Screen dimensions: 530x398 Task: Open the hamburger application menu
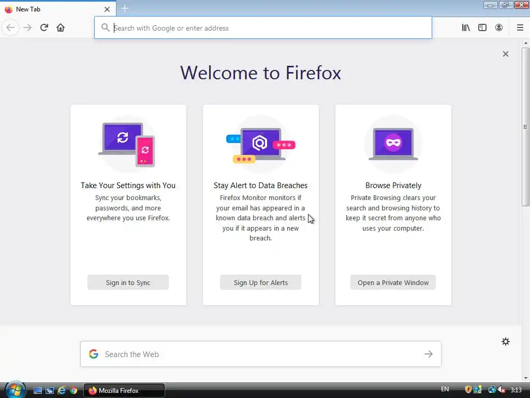click(x=520, y=27)
